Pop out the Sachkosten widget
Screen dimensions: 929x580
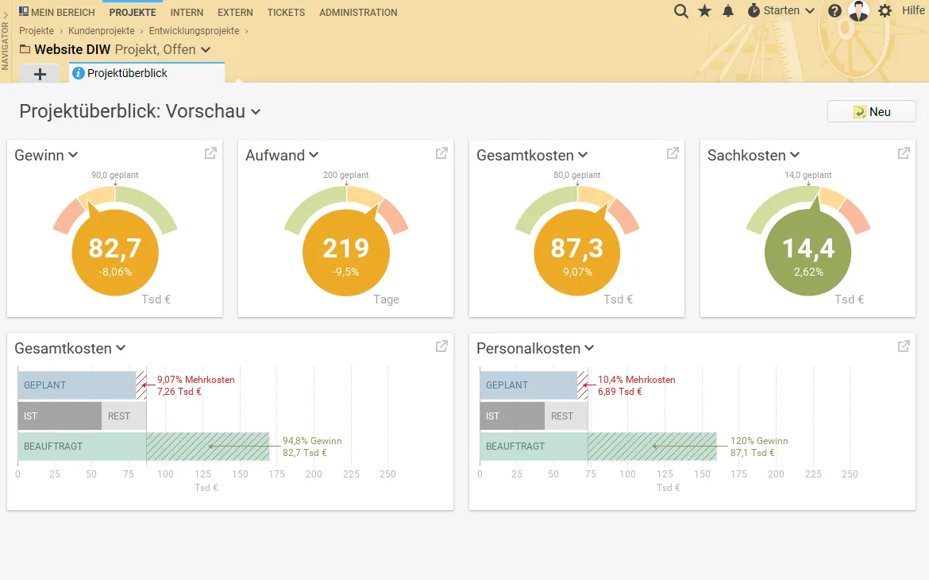pos(904,153)
